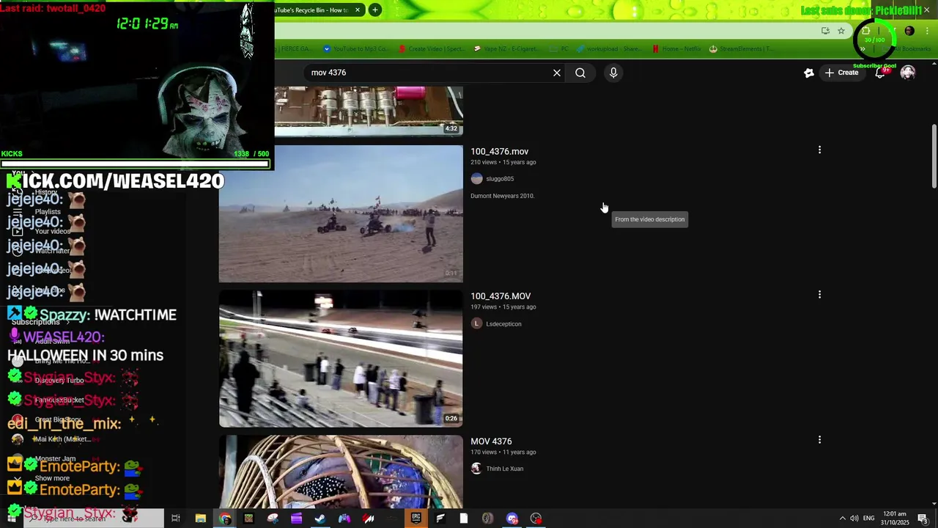
Task: Show hidden system tray icons
Action: point(842,518)
